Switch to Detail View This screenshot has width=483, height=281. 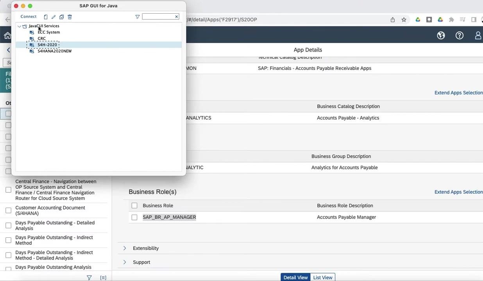coord(295,277)
